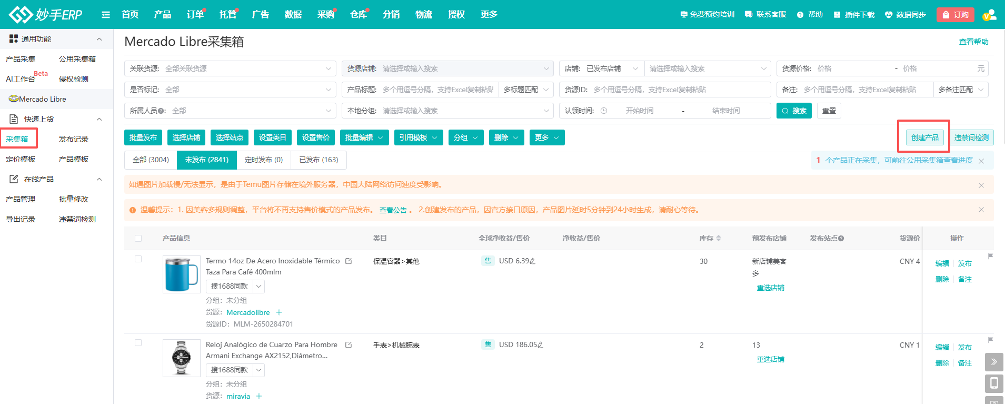The image size is (1005, 404).
Task: Click the 创建产品 button
Action: coord(924,137)
